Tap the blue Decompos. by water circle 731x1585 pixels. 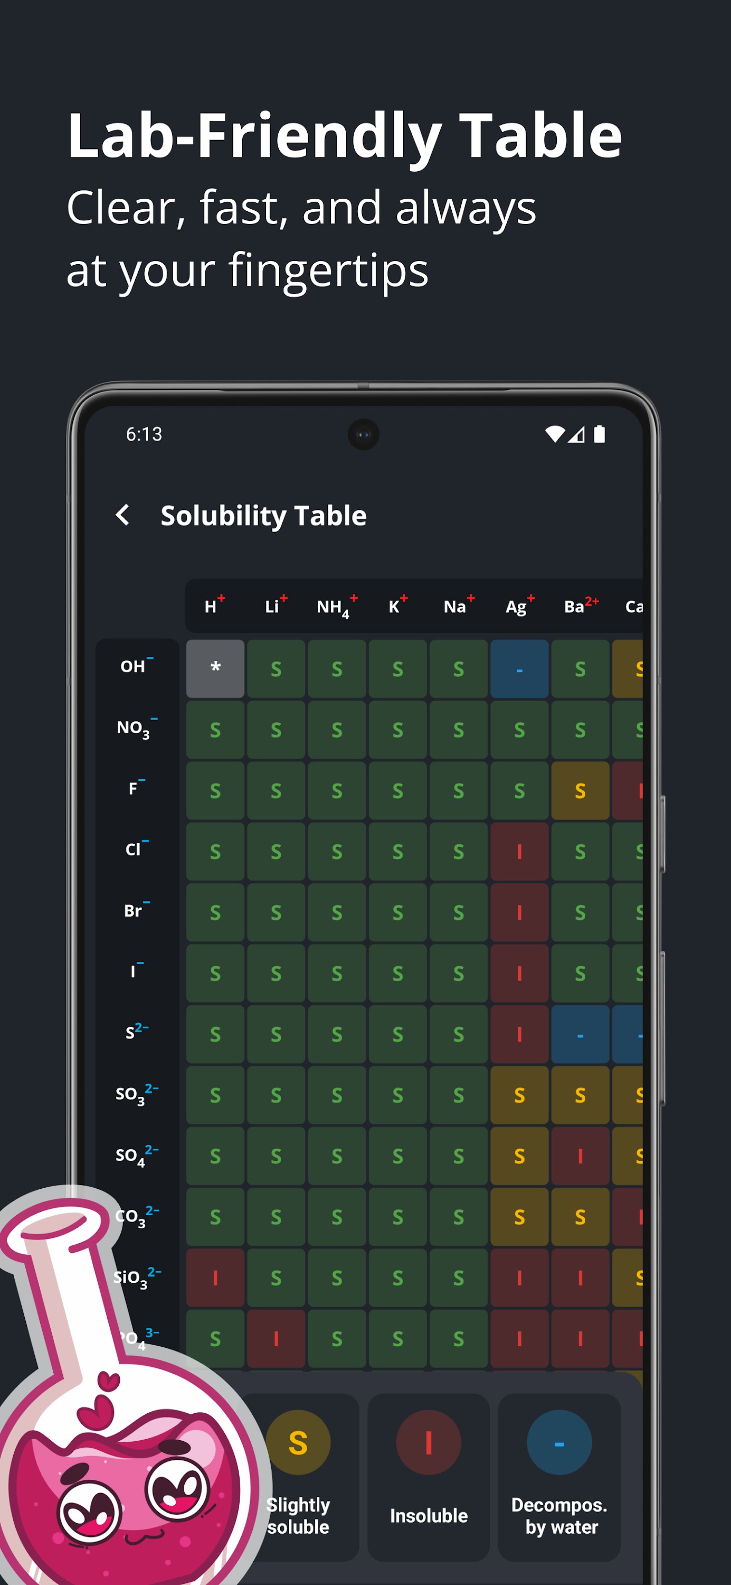tap(559, 1442)
